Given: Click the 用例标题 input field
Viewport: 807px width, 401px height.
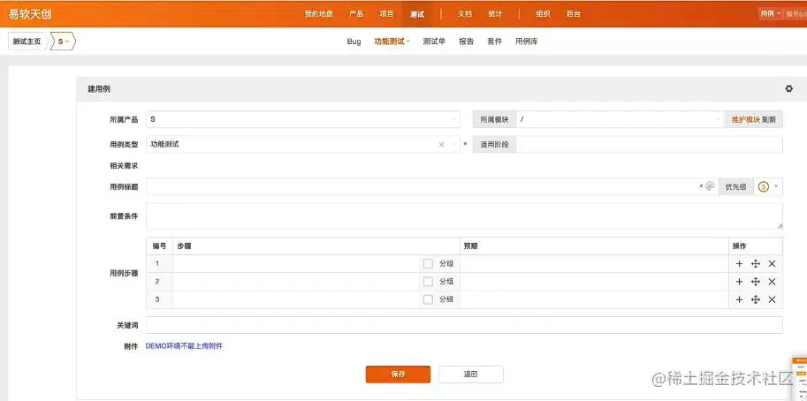Looking at the screenshot, I should tap(432, 186).
